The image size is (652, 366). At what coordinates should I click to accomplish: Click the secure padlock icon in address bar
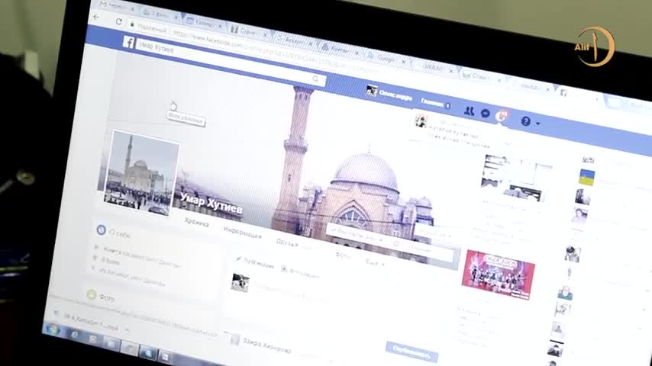click(x=132, y=24)
